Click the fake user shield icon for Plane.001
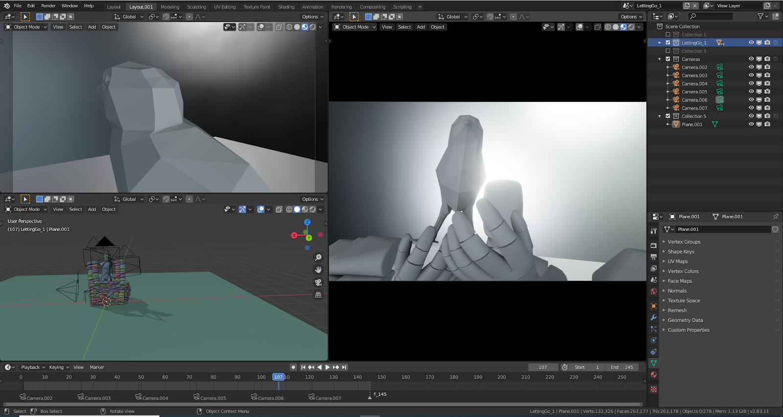Image resolution: width=783 pixels, height=417 pixels. [775, 229]
